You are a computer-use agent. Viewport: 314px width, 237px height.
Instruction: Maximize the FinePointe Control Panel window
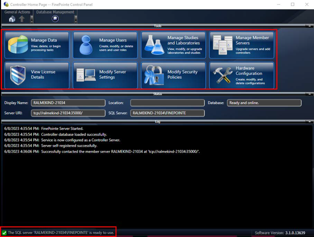pyautogui.click(x=293, y=4)
